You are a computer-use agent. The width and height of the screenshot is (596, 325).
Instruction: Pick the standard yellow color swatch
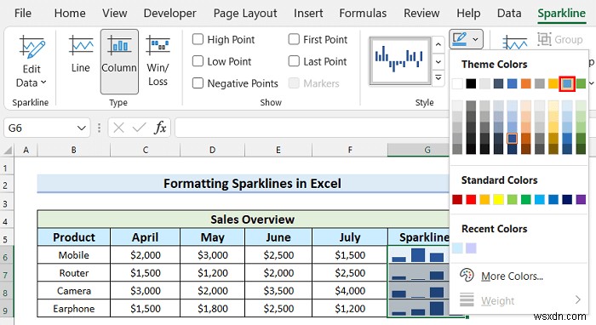coord(498,199)
